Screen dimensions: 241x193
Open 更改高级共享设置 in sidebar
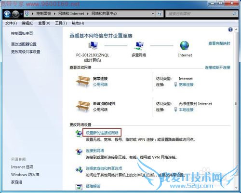26,52
